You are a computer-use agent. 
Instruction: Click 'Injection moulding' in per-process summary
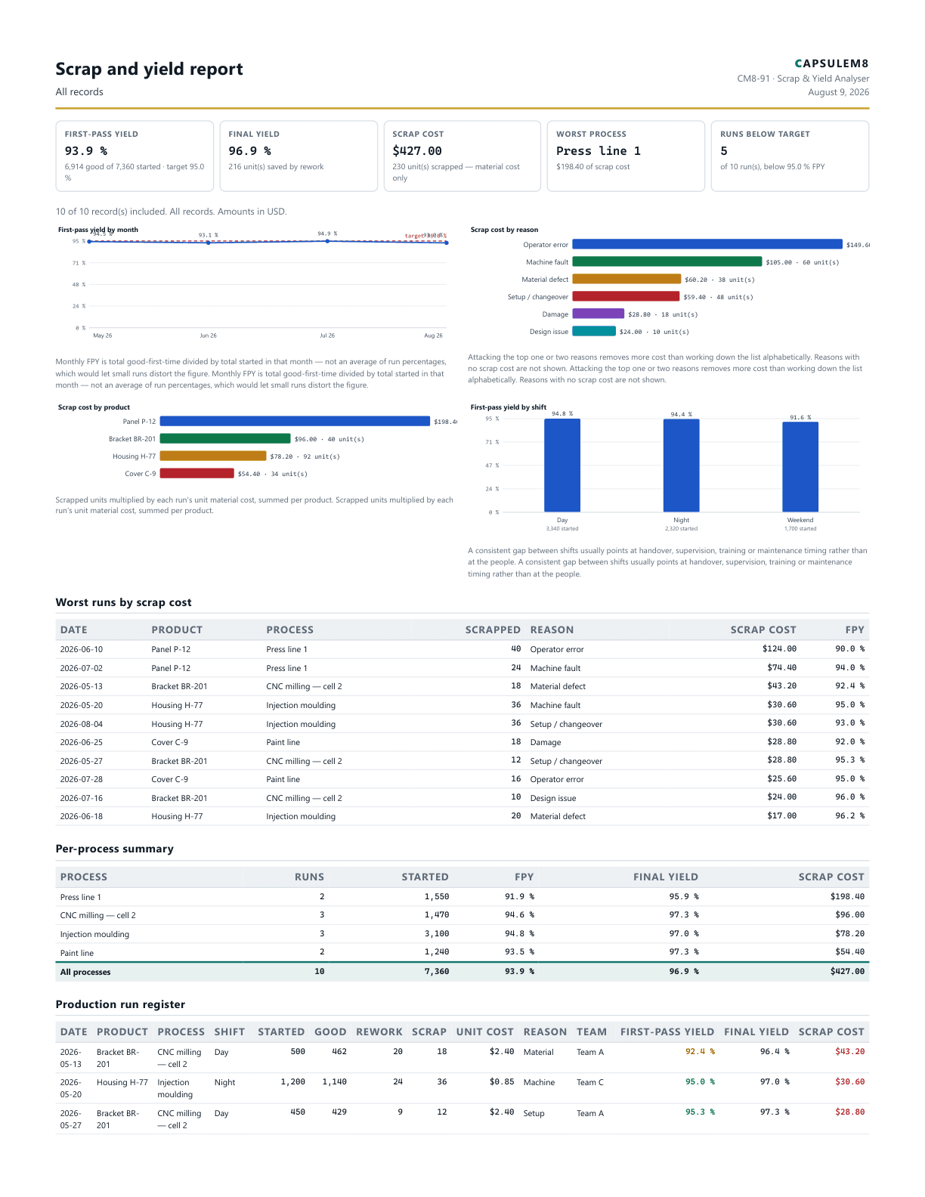94,934
